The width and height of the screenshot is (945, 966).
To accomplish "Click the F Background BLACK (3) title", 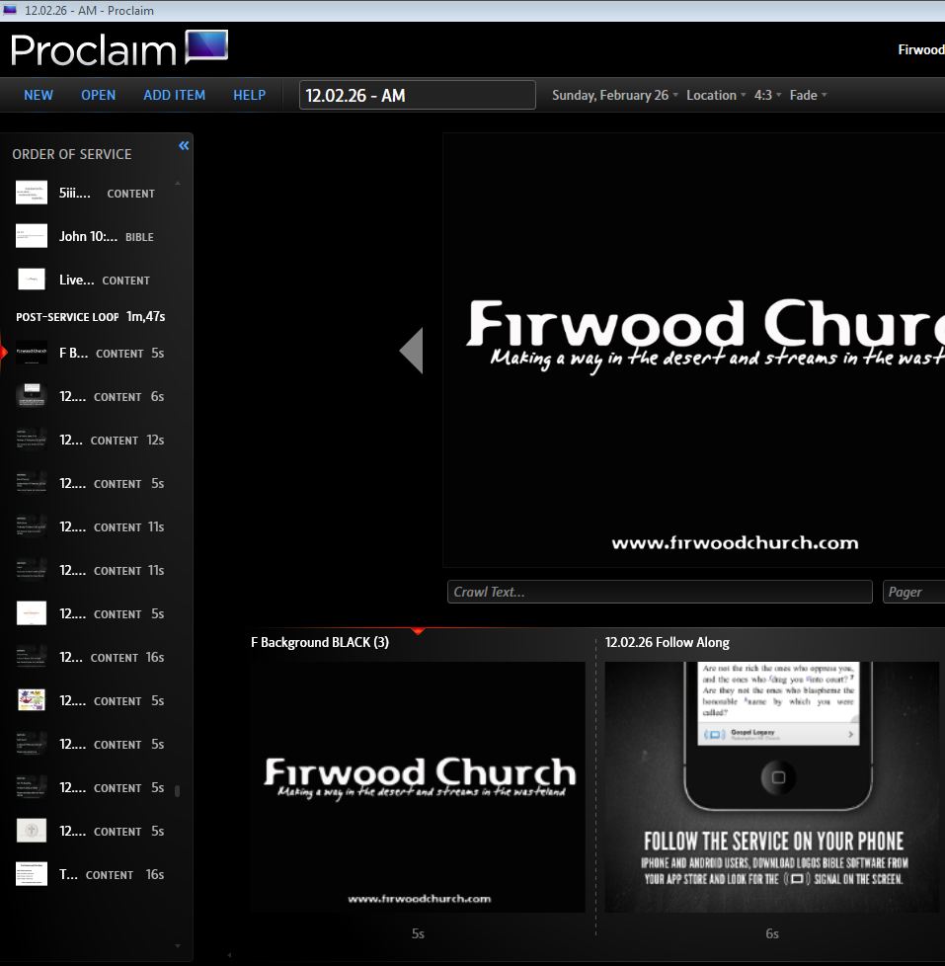I will coord(320,642).
